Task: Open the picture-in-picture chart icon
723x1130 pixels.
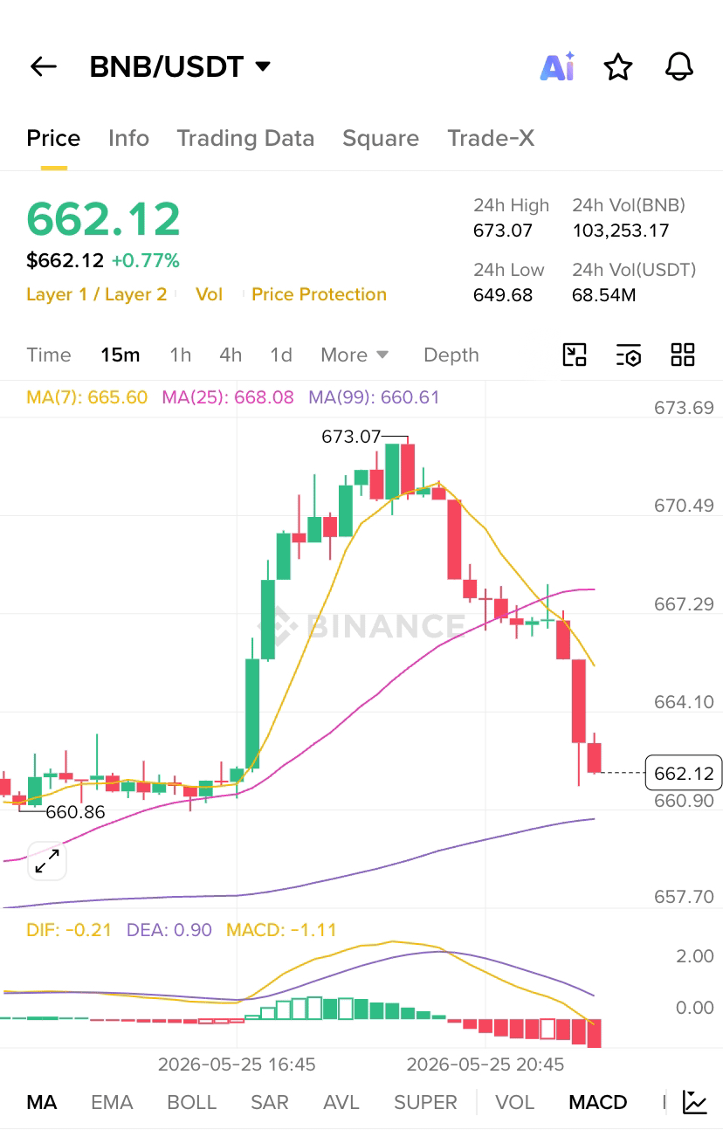Action: 575,355
